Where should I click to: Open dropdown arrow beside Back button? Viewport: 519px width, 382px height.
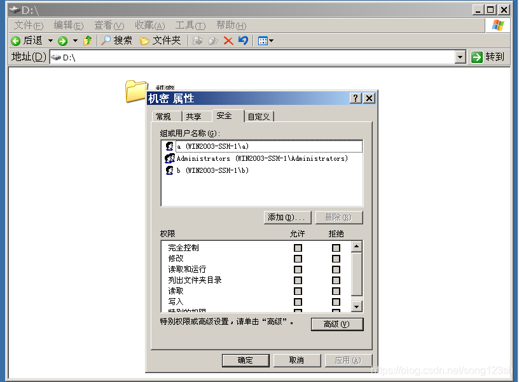(50, 41)
